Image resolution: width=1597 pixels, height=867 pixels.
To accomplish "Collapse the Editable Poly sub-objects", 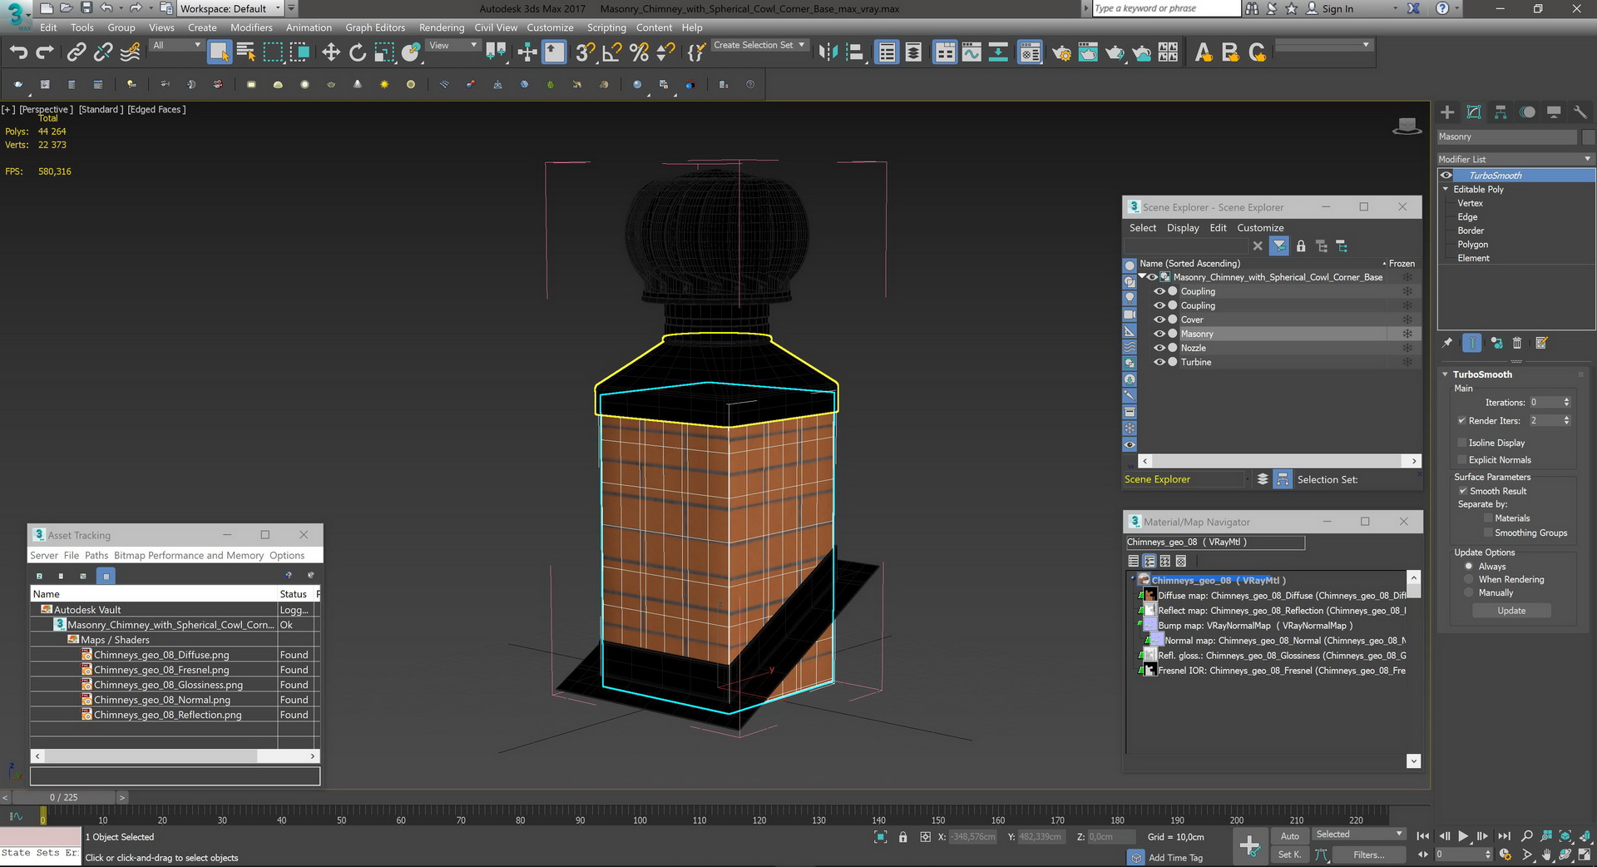I will pos(1446,189).
